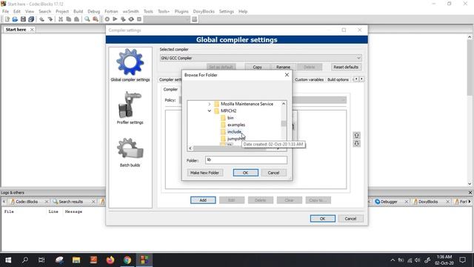Viewport: 474px width, 267px height.
Task: Click the Cut toolbar icon
Action: pos(61,19)
